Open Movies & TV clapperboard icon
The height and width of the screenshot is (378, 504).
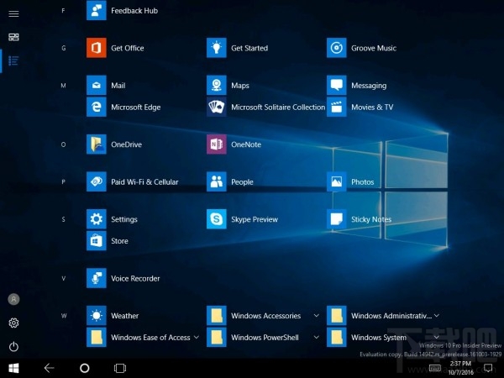[x=337, y=107]
